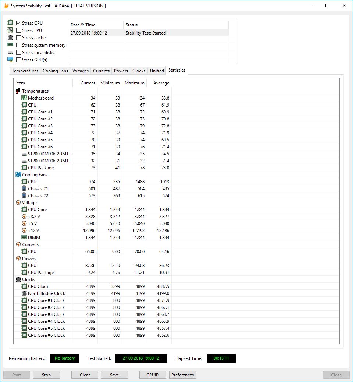Open the Unified tab

[x=157, y=71]
